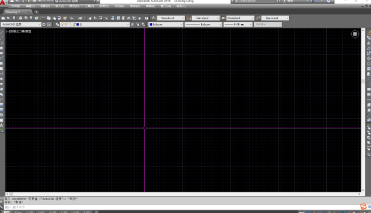This screenshot has width=371, height=213.
Task: Expand the lineweight dropdown
Action: click(252, 24)
